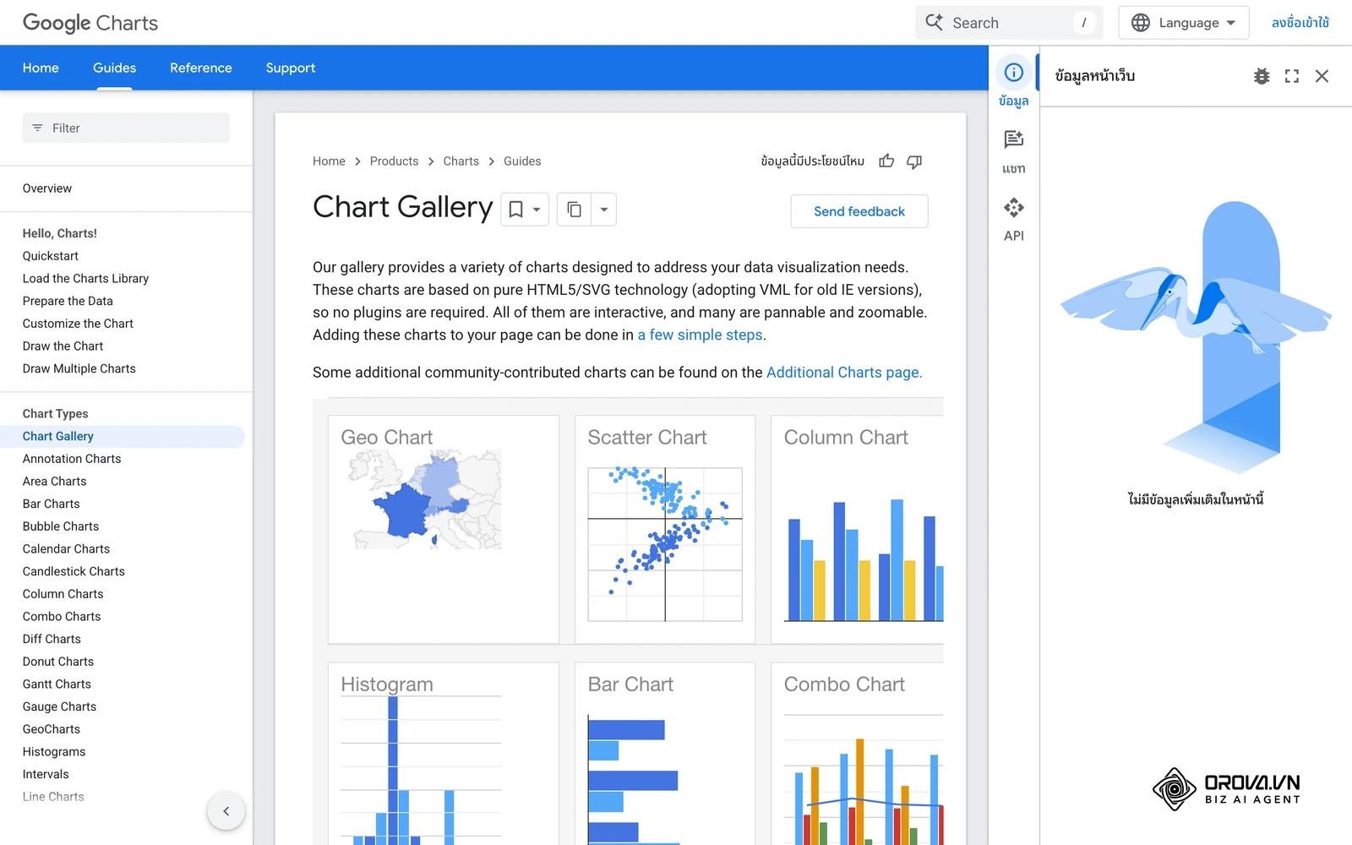
Task: Click the sign in (ลงชื่อเข้าใช้) link
Action: pos(1300,23)
